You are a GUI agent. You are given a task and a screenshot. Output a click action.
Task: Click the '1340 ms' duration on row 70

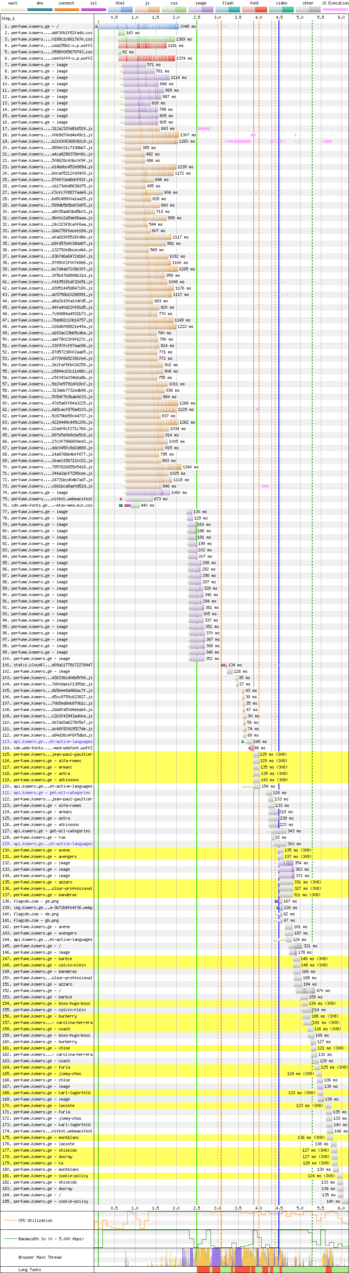coord(191,467)
